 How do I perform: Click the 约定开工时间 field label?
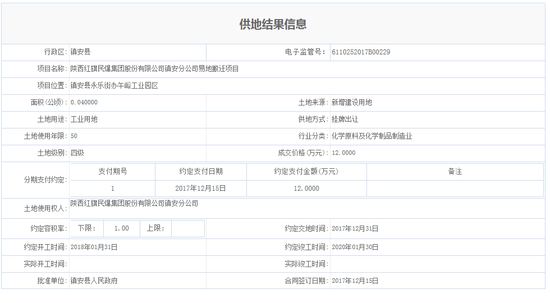(45, 247)
